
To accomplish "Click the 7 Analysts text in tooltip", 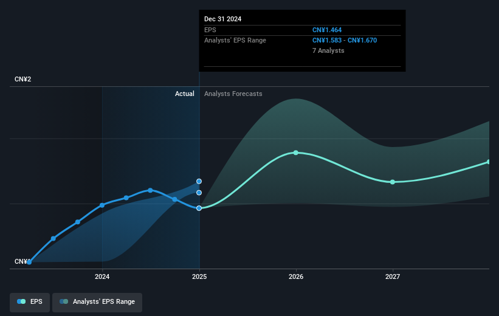I will (x=328, y=50).
